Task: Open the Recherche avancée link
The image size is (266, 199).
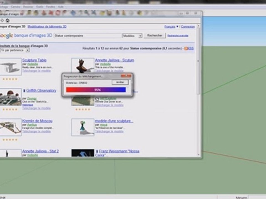Action: tap(178, 36)
